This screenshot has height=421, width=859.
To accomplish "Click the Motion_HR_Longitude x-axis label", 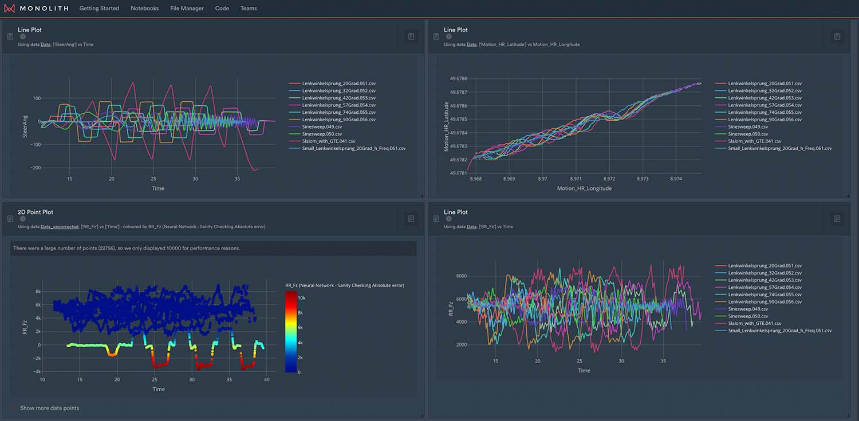I will click(584, 188).
